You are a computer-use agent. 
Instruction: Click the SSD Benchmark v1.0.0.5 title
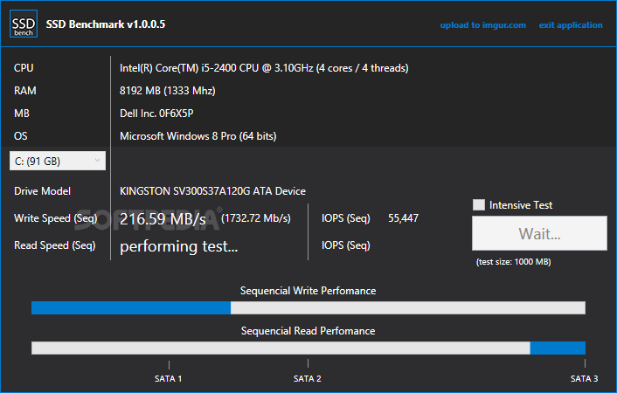pos(106,24)
